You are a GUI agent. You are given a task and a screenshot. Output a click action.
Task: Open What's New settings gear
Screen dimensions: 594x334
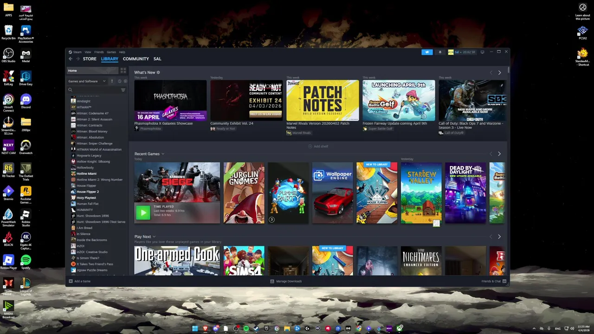158,72
